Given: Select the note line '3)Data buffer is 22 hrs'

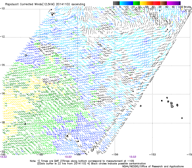Looking at the screenshot, I should pos(91,164).
